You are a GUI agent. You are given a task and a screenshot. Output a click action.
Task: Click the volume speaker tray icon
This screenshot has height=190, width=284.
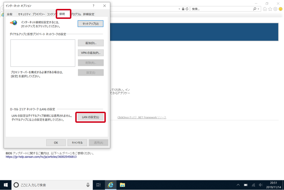(x=261, y=185)
